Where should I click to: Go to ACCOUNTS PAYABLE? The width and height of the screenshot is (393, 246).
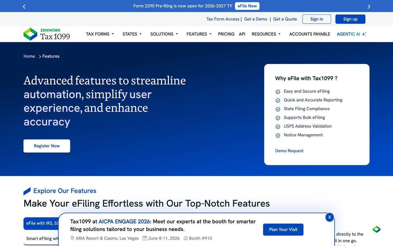click(x=310, y=34)
